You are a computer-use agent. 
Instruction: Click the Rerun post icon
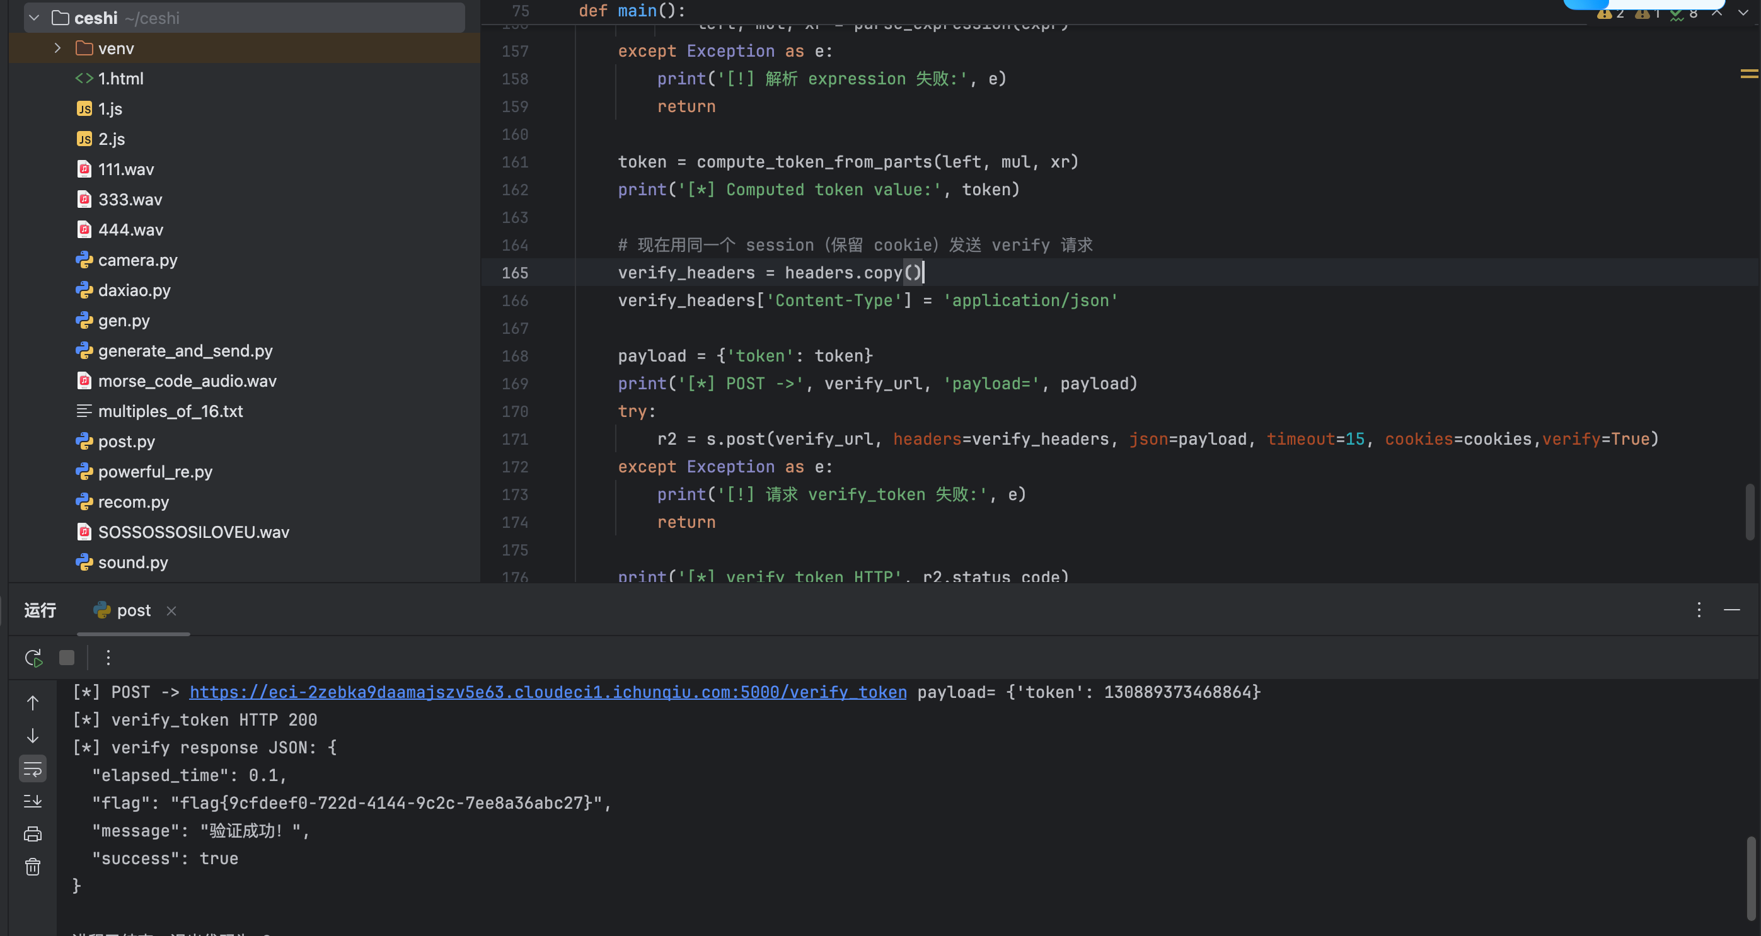tap(33, 658)
